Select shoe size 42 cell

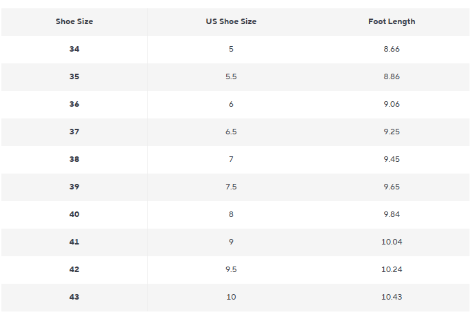(x=74, y=269)
